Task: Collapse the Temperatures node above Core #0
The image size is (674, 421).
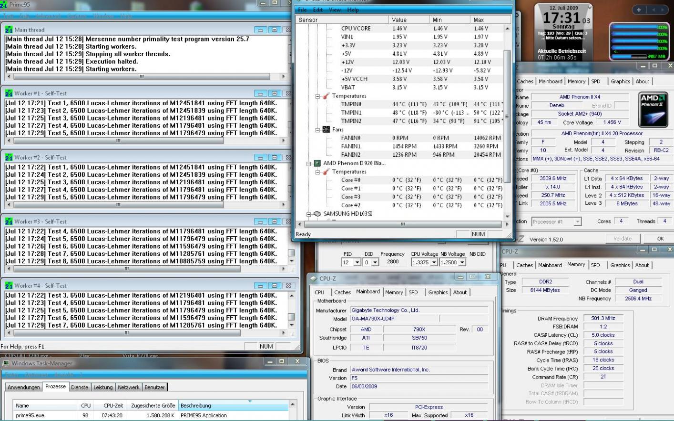Action: click(x=317, y=172)
